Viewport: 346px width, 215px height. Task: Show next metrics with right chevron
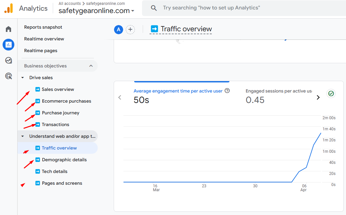pos(318,97)
